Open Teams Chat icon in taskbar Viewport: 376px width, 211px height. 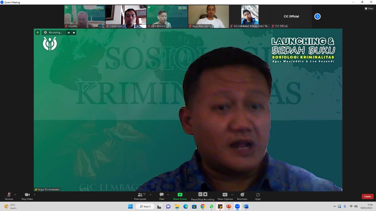click(x=168, y=206)
